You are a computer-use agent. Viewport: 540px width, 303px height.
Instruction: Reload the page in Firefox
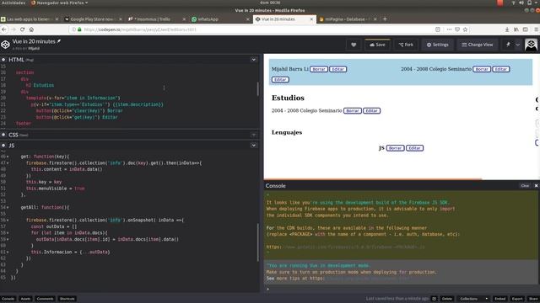click(23, 29)
